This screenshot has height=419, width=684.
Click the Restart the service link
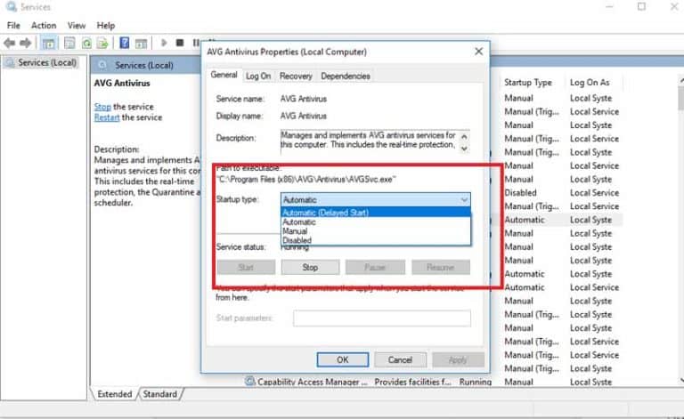pyautogui.click(x=107, y=117)
